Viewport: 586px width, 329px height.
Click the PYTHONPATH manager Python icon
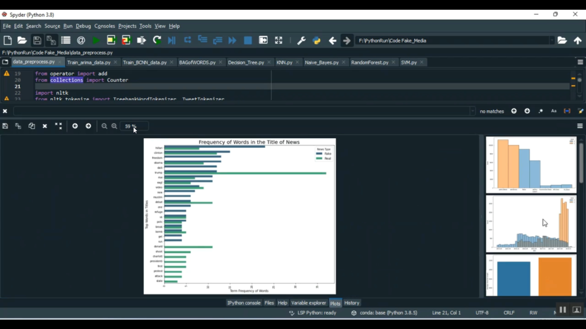pos(316,41)
